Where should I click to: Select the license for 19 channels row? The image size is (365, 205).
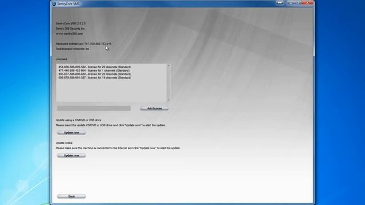(95, 77)
